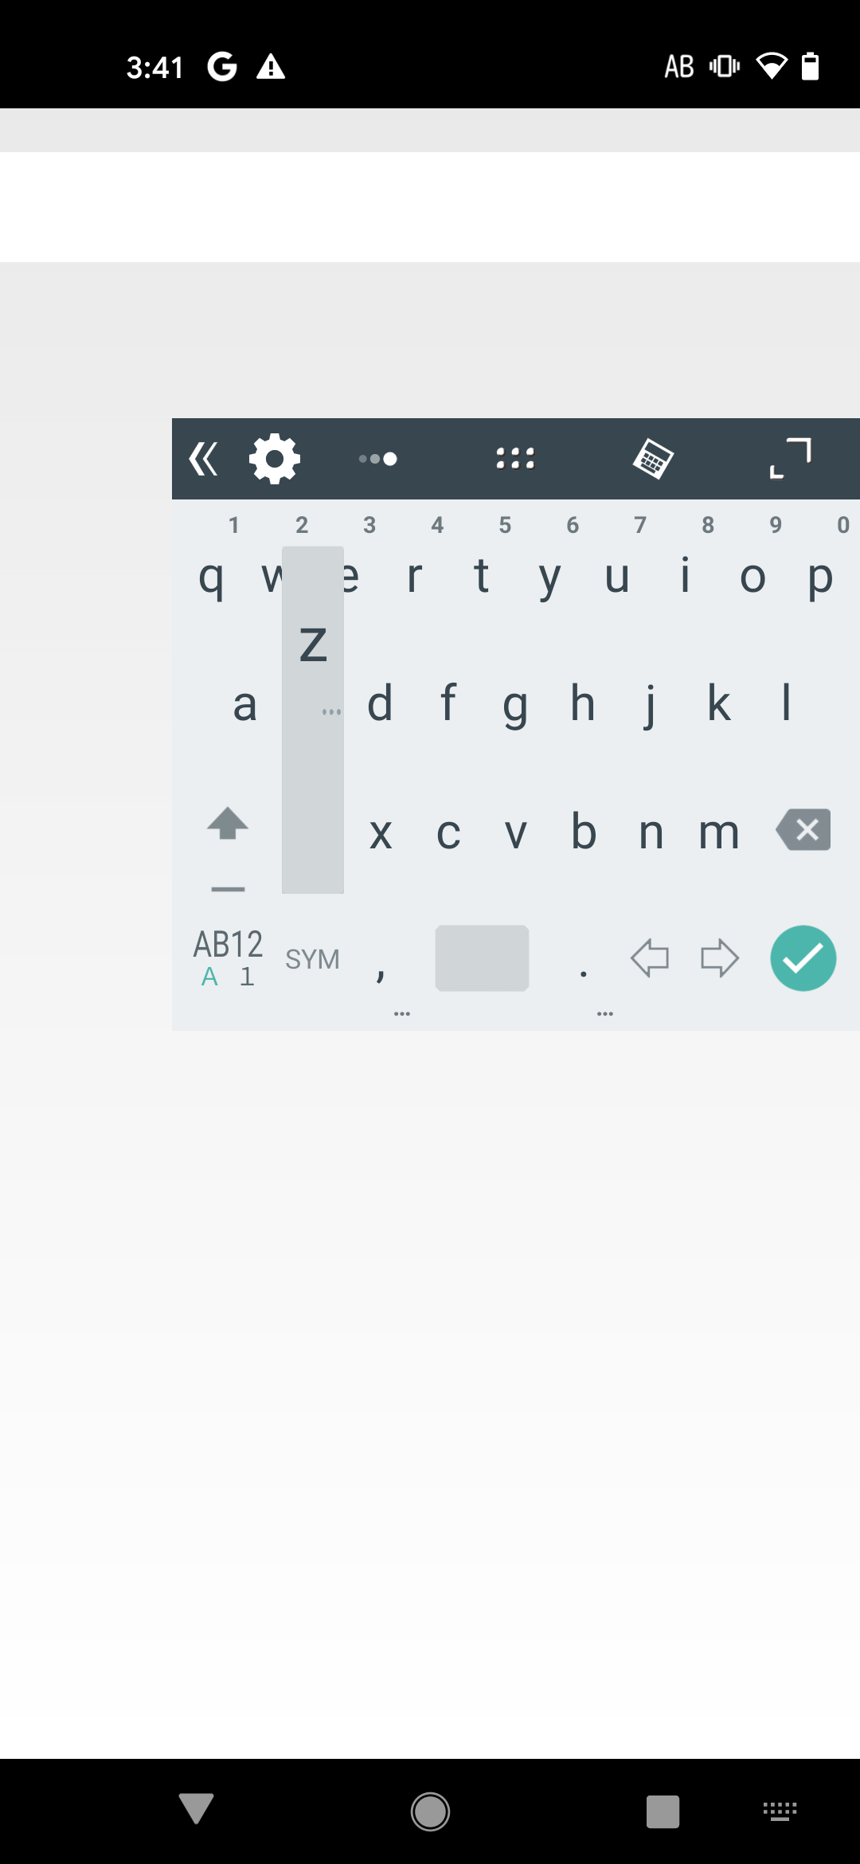Tap the resize keyboard corner icon
The image size is (860, 1864).
click(x=790, y=458)
